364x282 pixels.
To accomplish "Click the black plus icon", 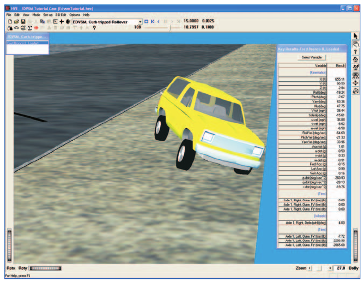I will [x=62, y=22].
